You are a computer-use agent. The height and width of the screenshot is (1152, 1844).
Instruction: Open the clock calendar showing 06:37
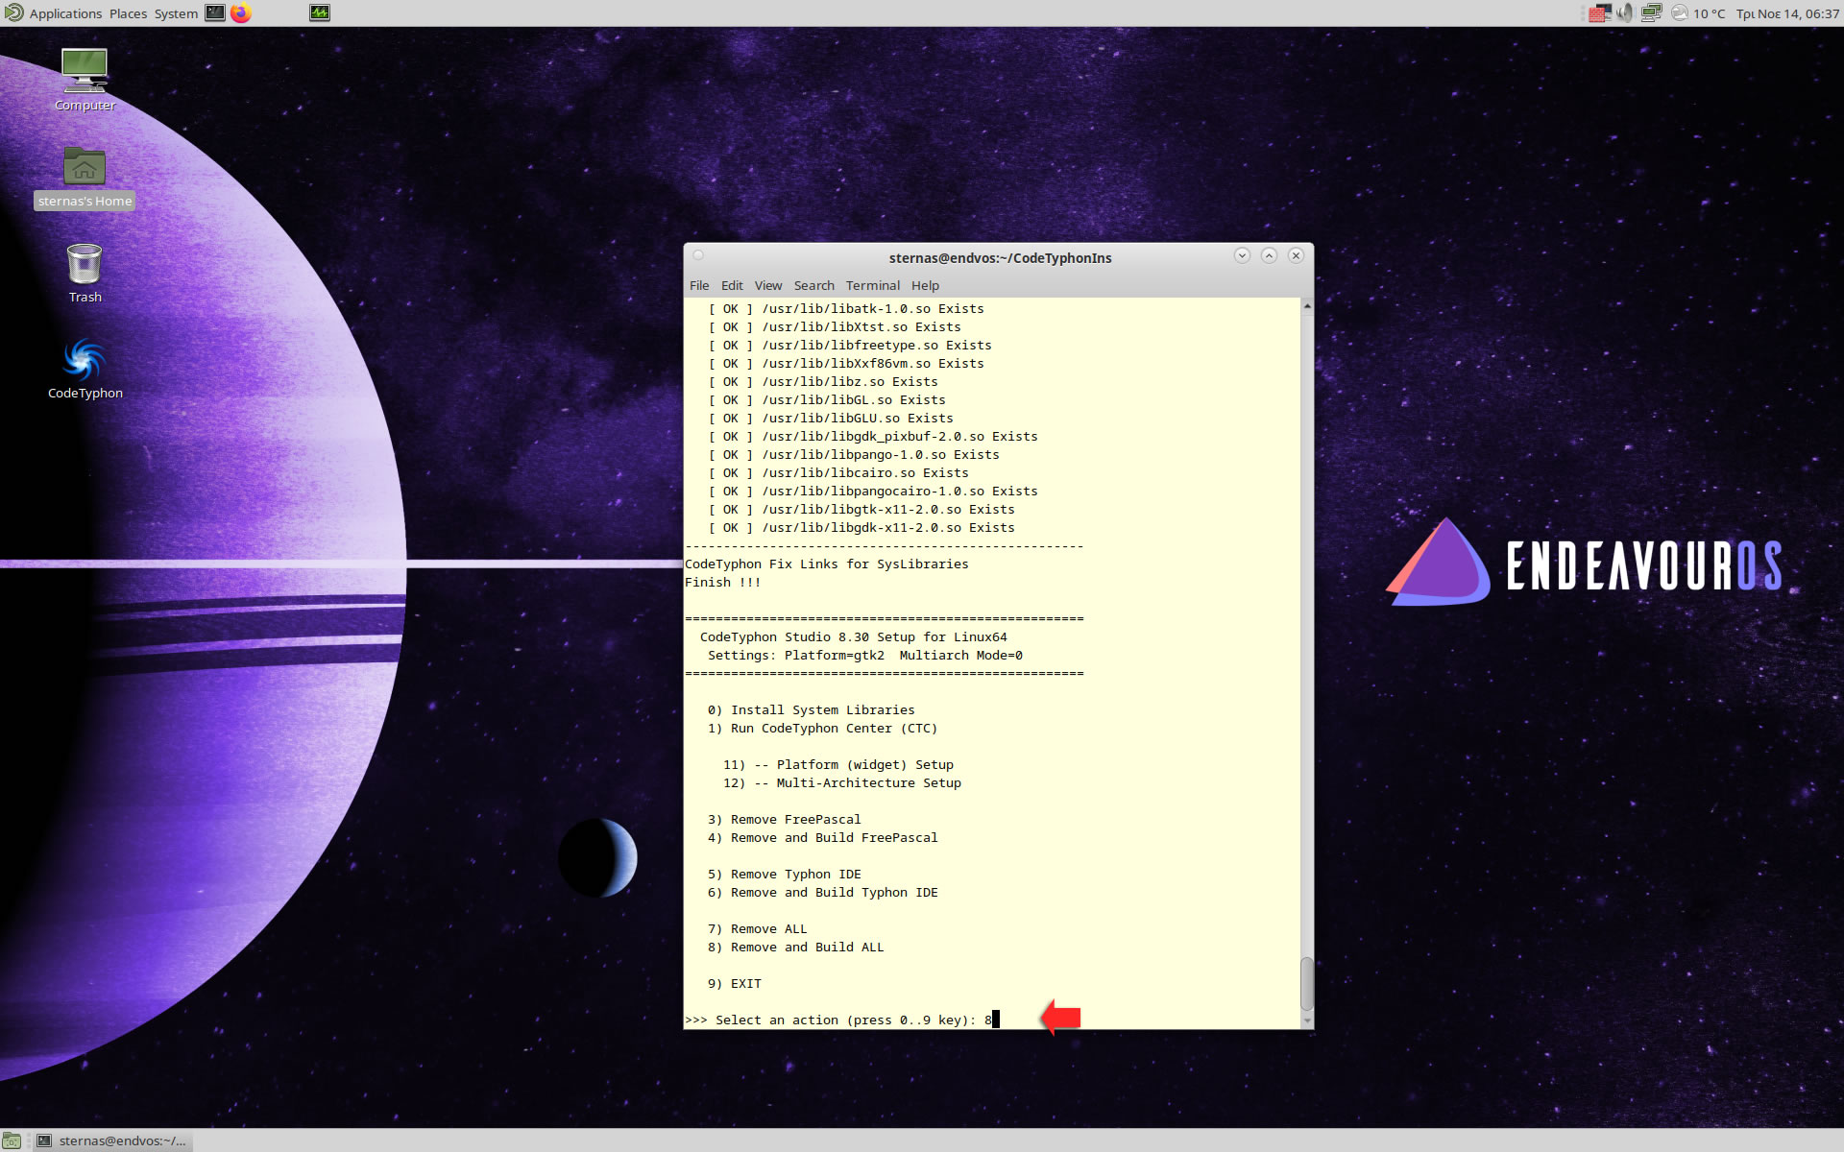1787,13
